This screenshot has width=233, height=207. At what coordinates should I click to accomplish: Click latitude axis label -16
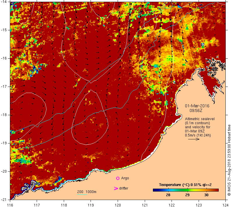pyautogui.click(x=4, y=58)
